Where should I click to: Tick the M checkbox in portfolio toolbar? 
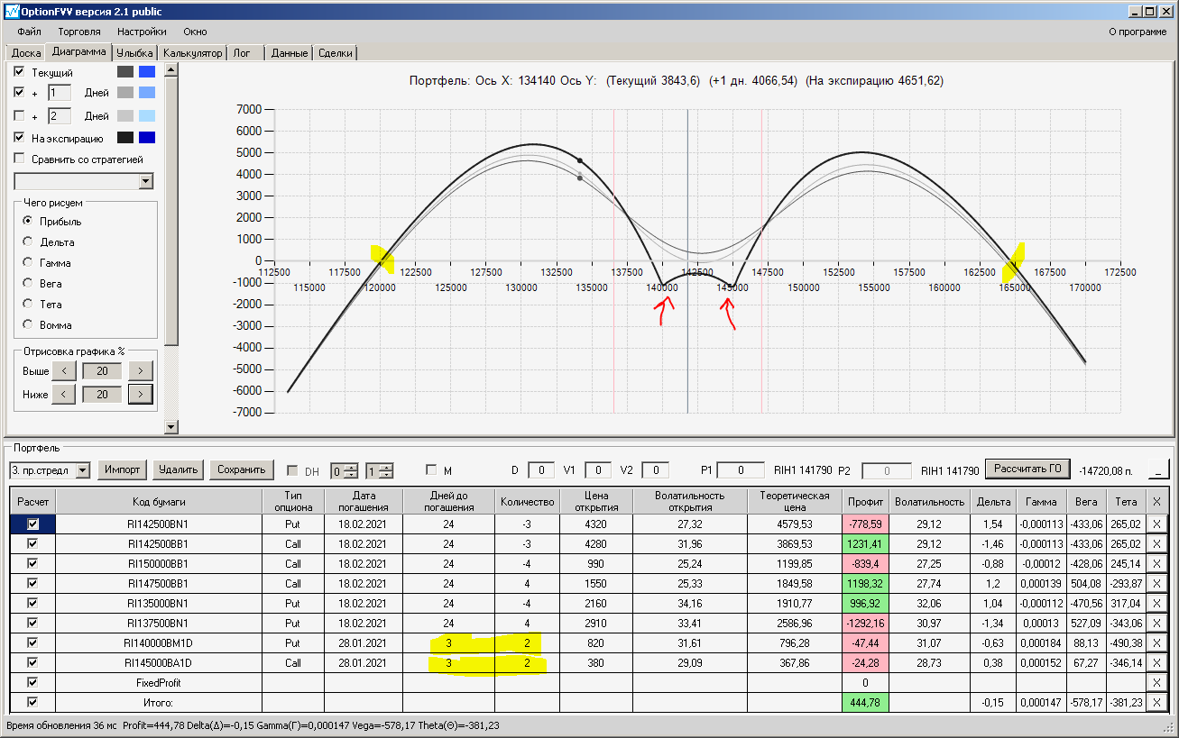(431, 470)
